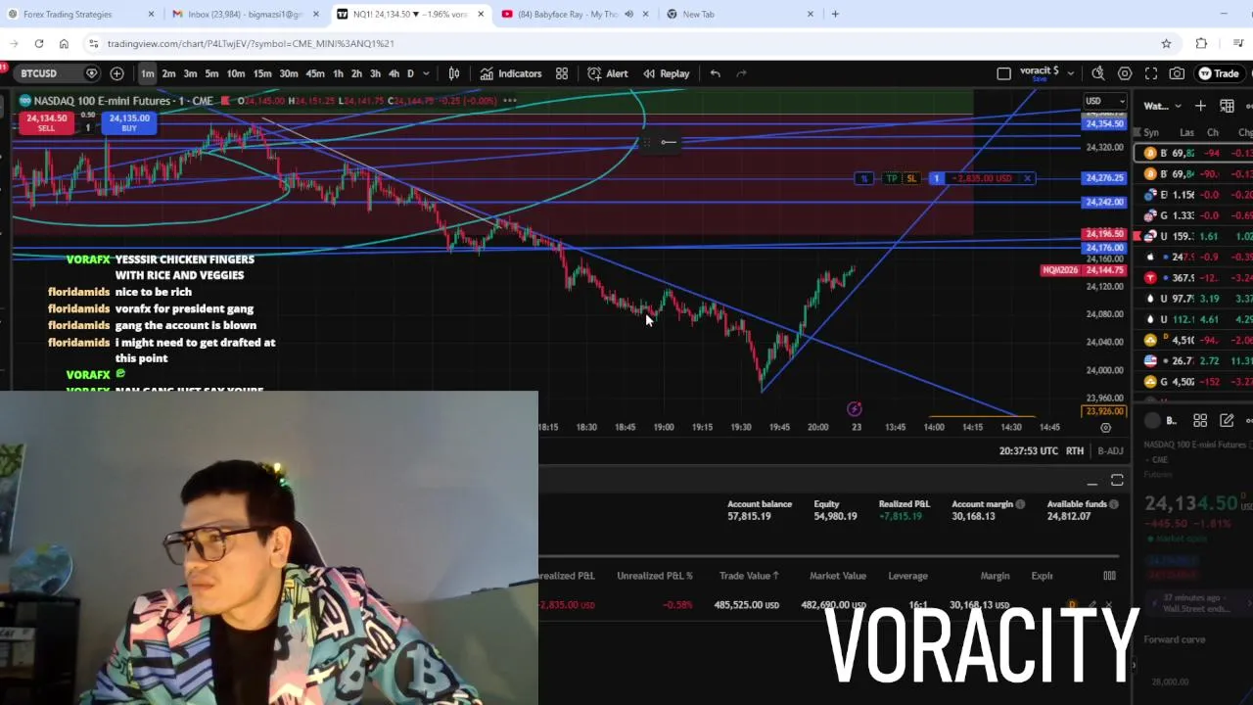Select the 4h timeframe
The width and height of the screenshot is (1253, 705).
[394, 73]
